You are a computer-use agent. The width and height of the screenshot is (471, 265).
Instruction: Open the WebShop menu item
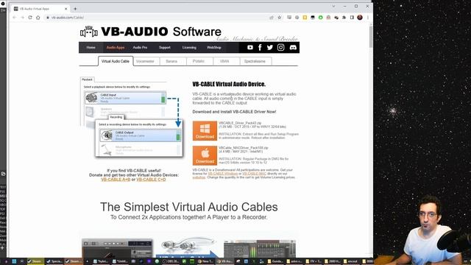tap(214, 47)
